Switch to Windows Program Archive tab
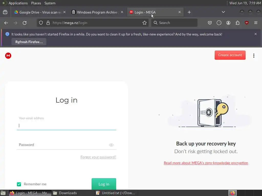The image size is (262, 196). pyautogui.click(x=97, y=12)
